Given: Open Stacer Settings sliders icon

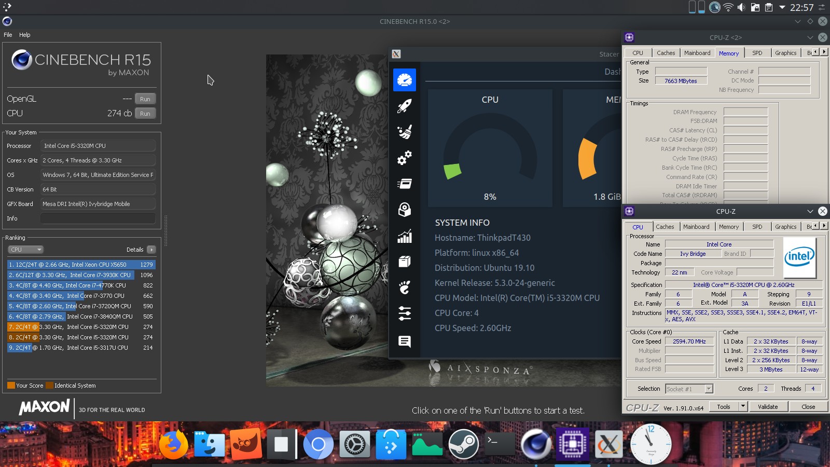Looking at the screenshot, I should 405,313.
